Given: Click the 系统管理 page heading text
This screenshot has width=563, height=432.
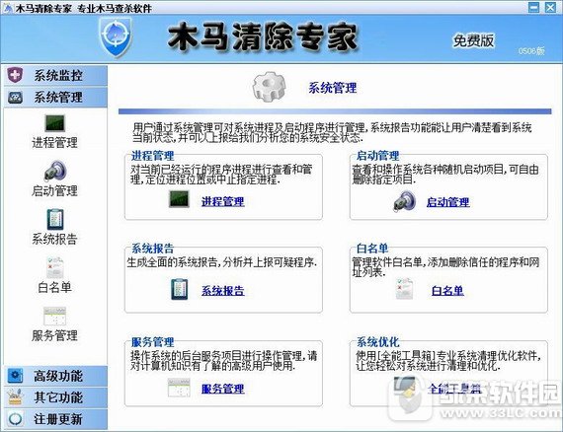Looking at the screenshot, I should (x=333, y=88).
